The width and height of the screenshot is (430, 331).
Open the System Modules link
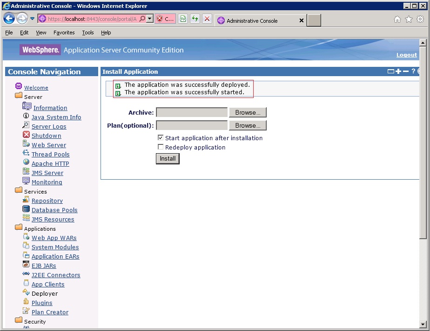coord(55,247)
